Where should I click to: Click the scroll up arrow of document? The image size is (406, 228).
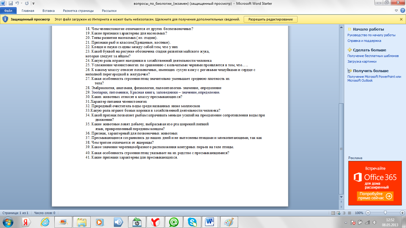pos(341,27)
